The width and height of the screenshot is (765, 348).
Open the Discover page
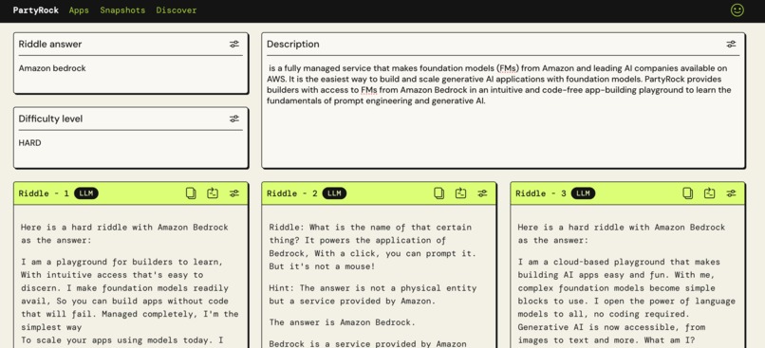pyautogui.click(x=177, y=10)
